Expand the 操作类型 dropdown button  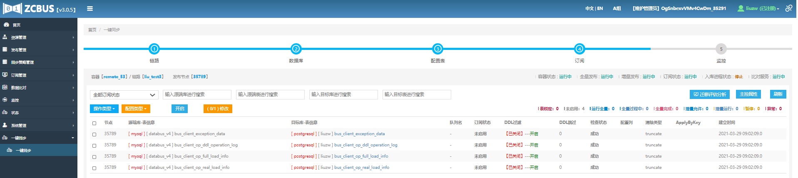[104, 109]
